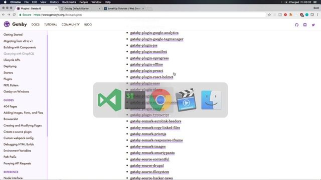Open gatsby-remark-prismjs link
321x180 pixels.
click(148, 134)
